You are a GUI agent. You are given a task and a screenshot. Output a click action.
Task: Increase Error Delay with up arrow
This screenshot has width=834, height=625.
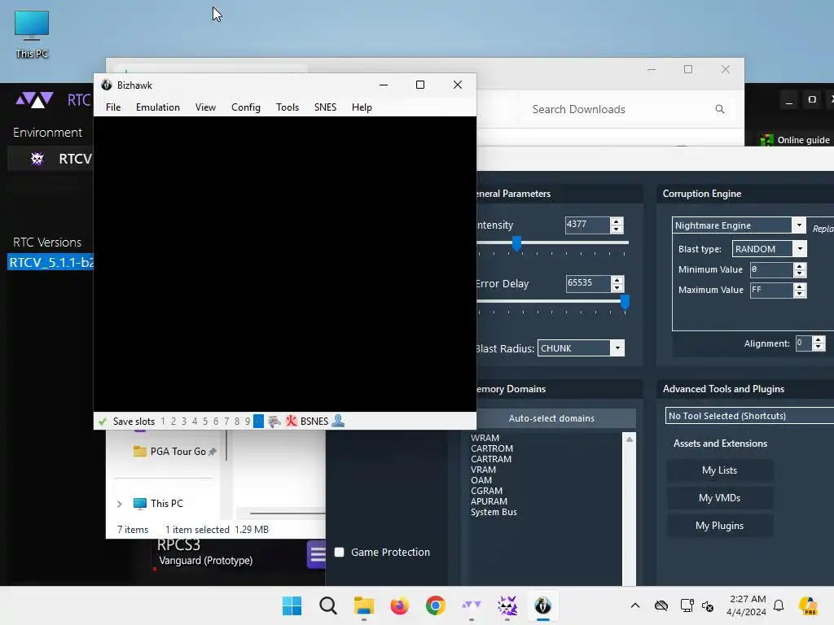pyautogui.click(x=617, y=280)
